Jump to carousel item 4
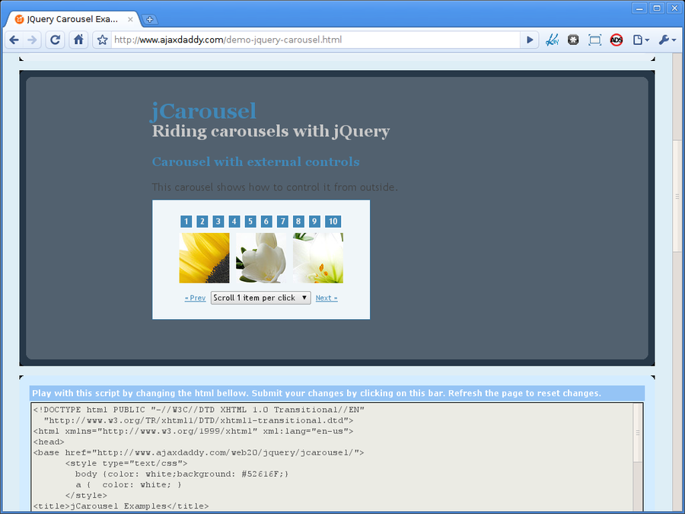 coord(234,221)
